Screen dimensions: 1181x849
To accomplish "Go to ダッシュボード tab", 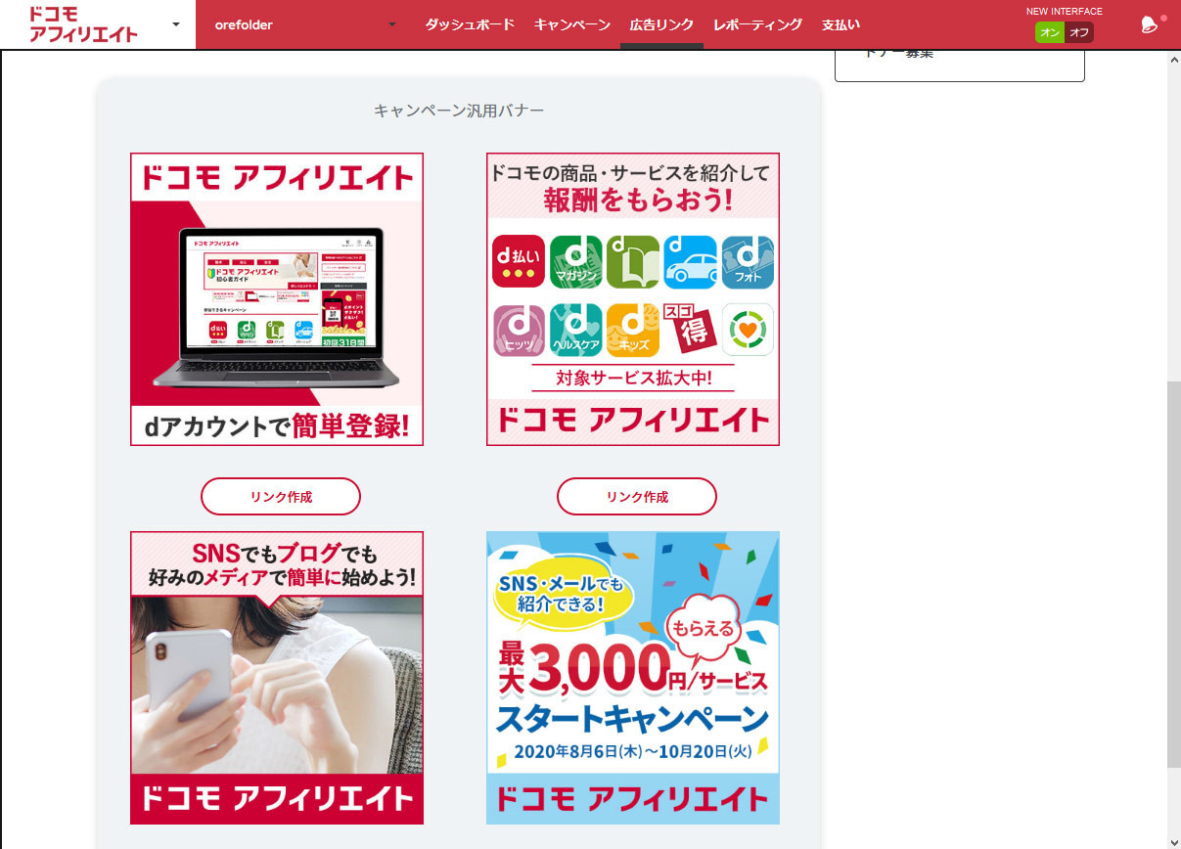I will point(469,24).
